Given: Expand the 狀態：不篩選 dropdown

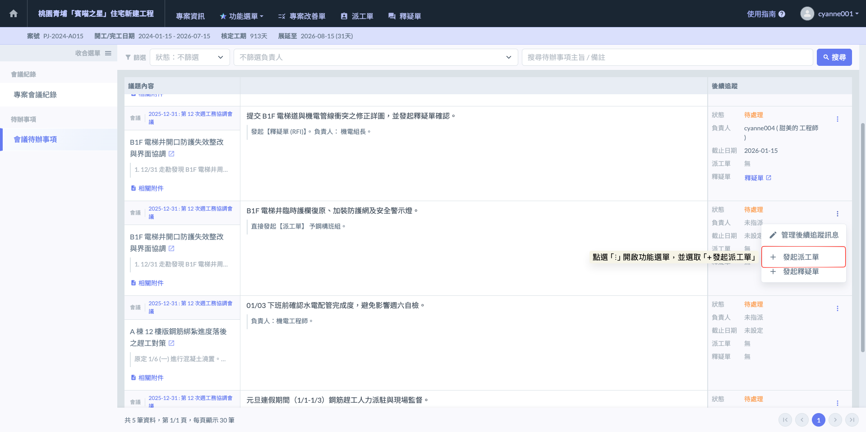Looking at the screenshot, I should click(x=189, y=57).
